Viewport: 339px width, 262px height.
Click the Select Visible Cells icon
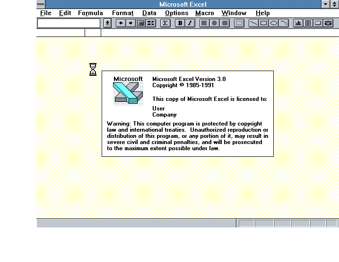coord(151,23)
